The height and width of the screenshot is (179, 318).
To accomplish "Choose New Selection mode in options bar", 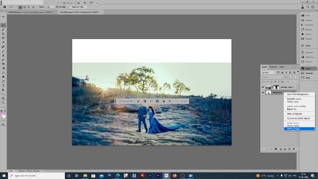I will [x=20, y=7].
